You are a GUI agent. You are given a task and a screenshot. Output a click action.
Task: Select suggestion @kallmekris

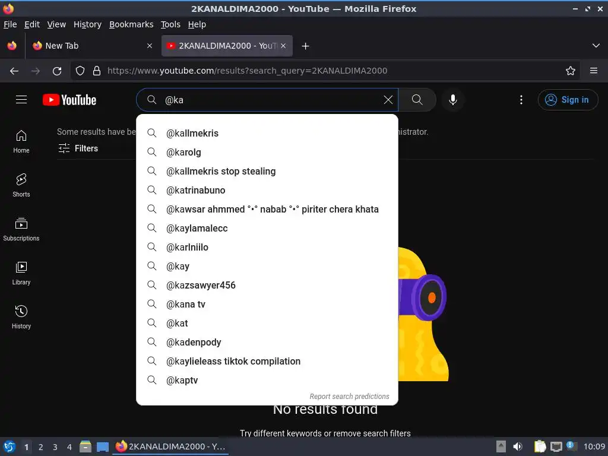pos(267,133)
